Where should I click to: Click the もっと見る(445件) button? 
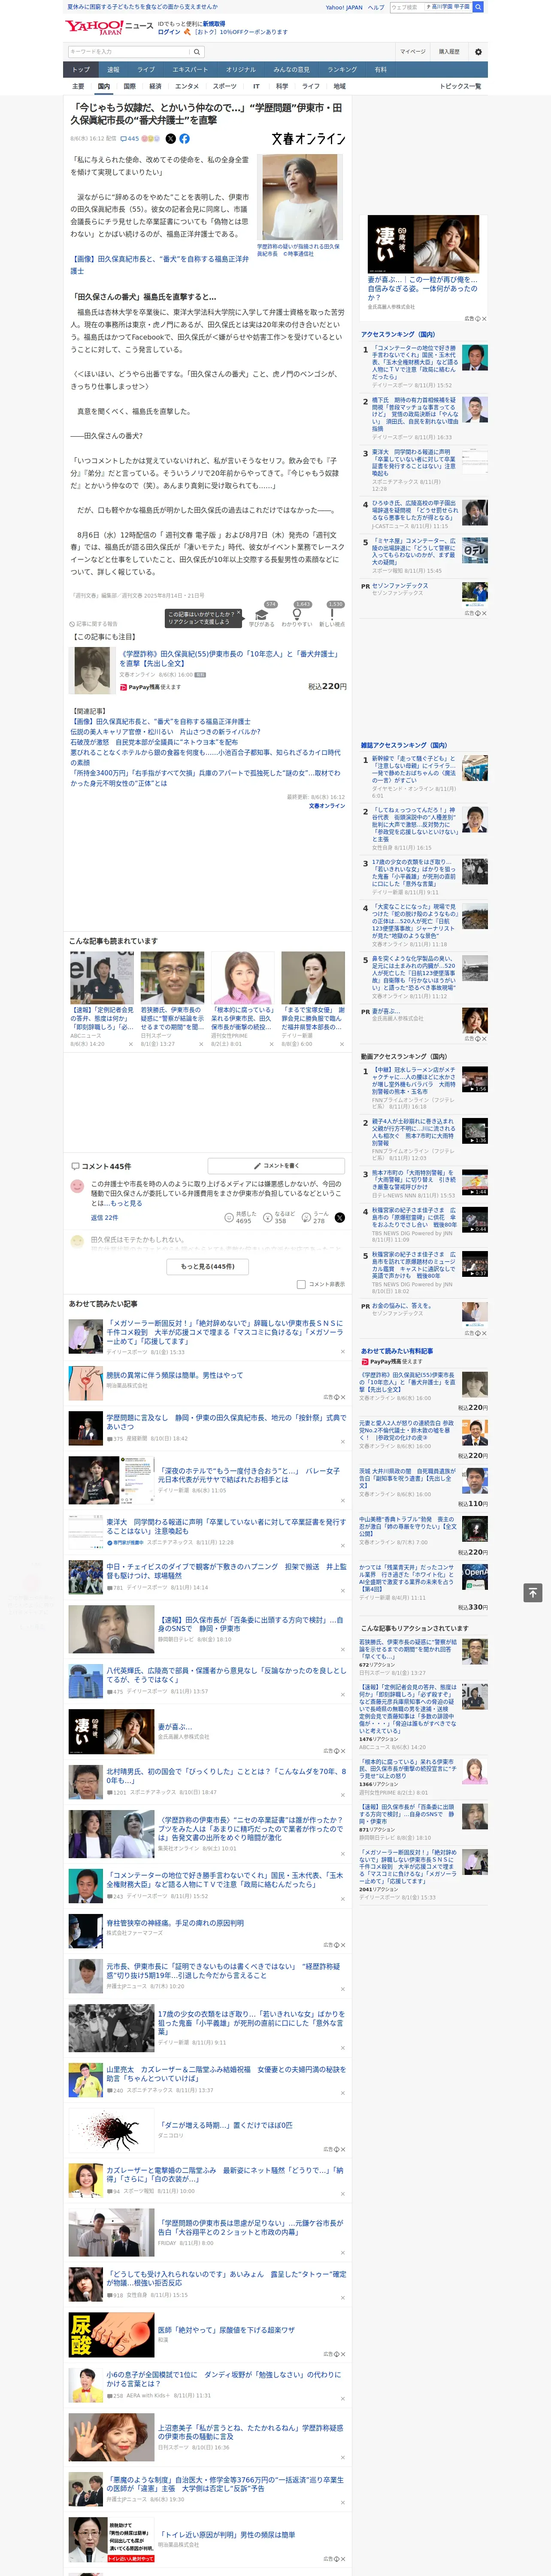pyautogui.click(x=208, y=1266)
